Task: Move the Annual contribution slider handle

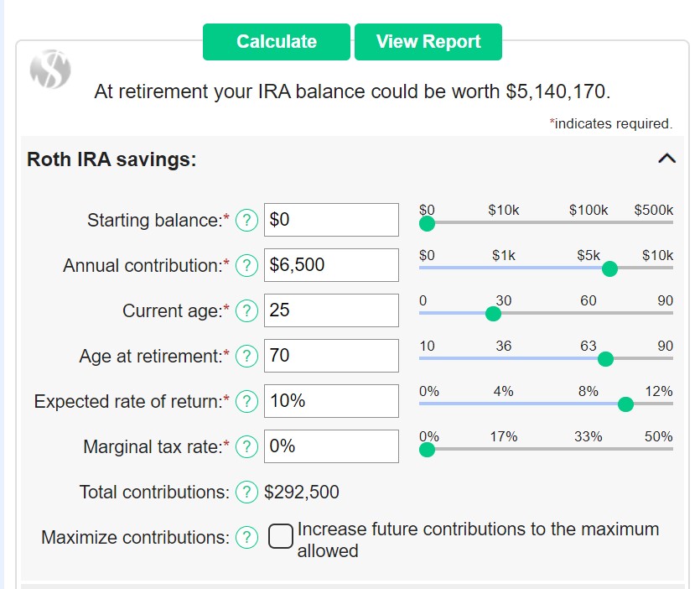Action: pyautogui.click(x=609, y=268)
